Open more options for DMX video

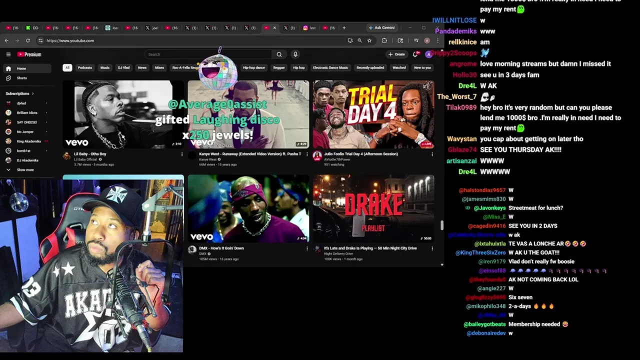(x=307, y=248)
